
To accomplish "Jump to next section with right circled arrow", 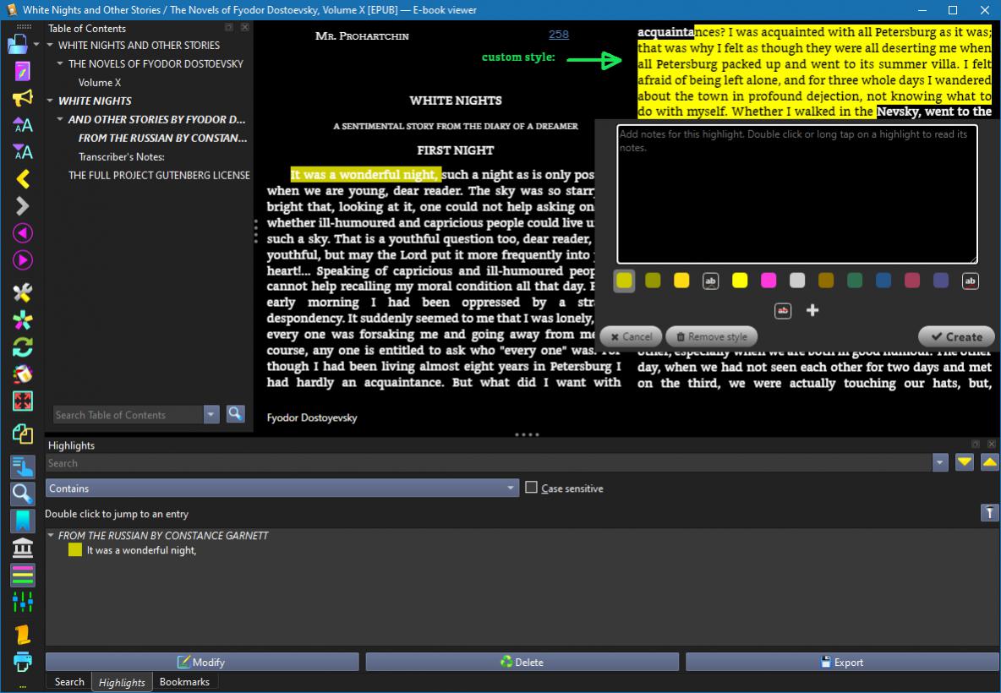I will 22,260.
